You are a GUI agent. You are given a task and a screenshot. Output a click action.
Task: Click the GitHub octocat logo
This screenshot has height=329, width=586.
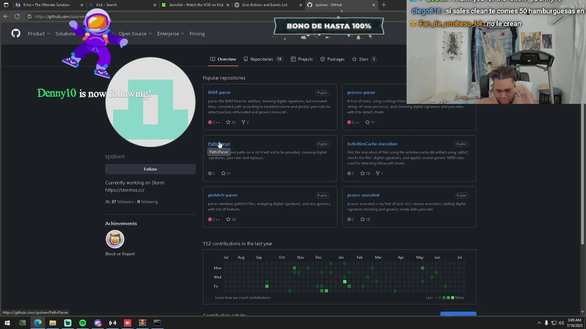click(16, 34)
